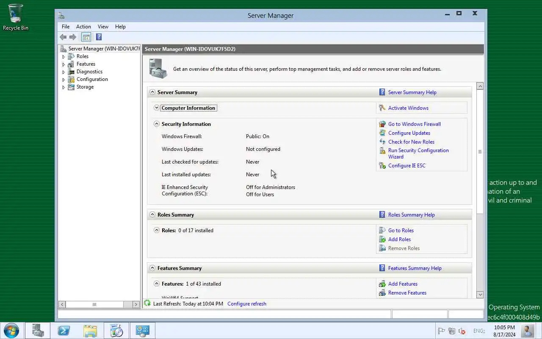Open the File menu
The image size is (542, 339).
coord(66,26)
